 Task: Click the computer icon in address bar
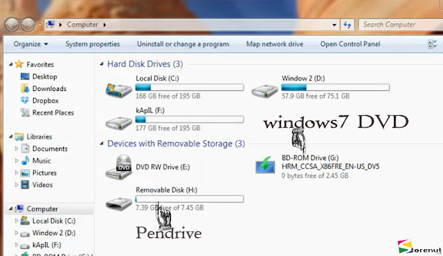(51, 25)
